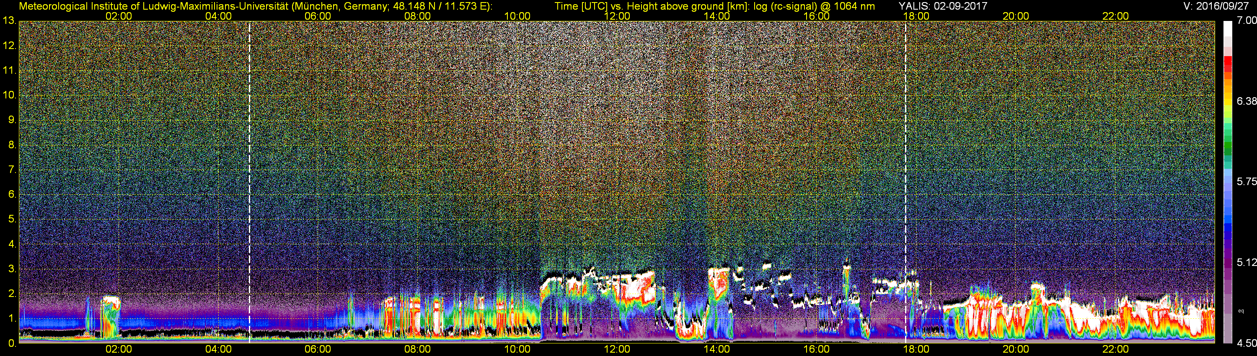
Task: Click the height axis label '3.'
Action: 12,269
